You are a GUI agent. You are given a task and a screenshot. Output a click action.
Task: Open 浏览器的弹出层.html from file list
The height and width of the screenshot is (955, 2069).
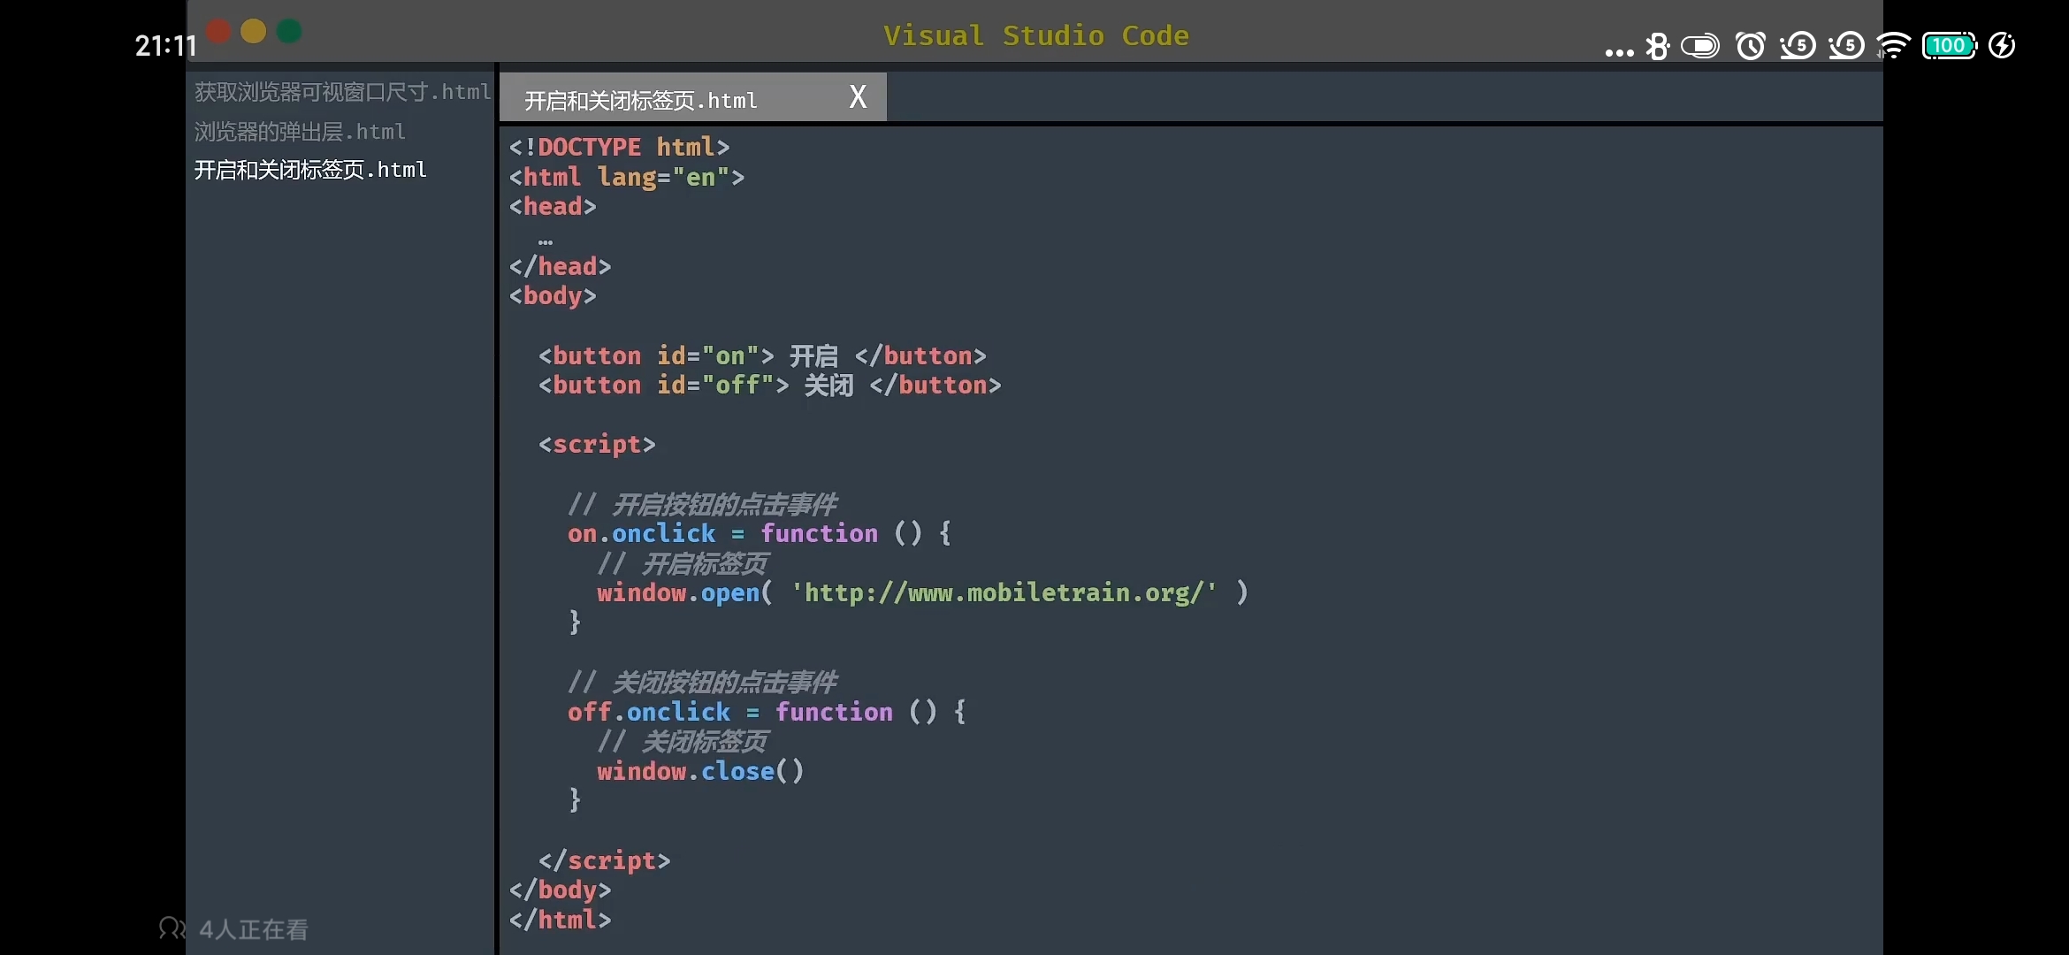point(300,132)
